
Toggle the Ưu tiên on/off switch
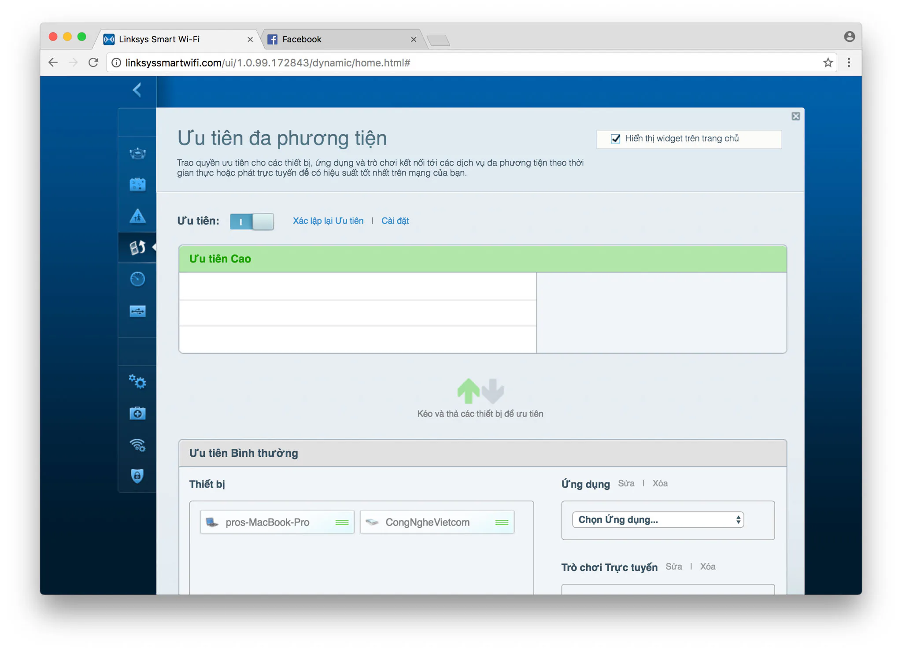[x=252, y=221]
